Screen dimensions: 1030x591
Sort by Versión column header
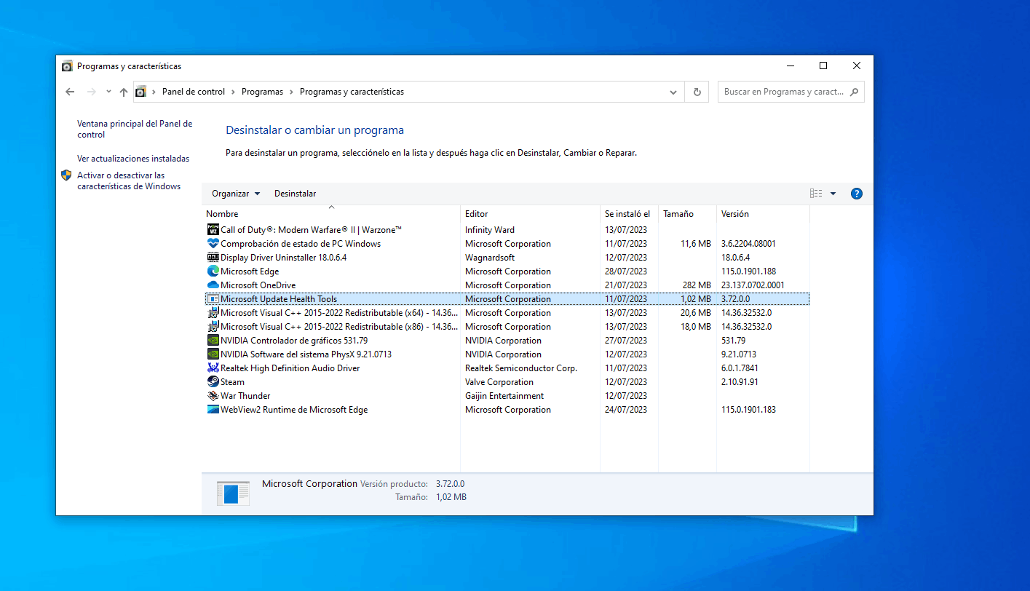point(763,214)
